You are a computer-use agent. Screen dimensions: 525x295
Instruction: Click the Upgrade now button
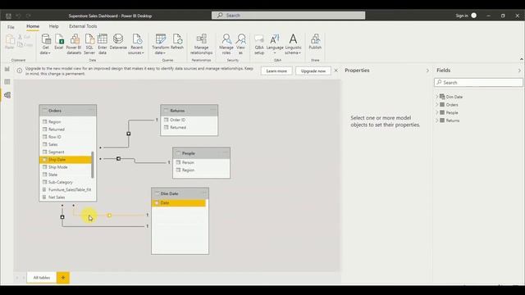pyautogui.click(x=313, y=71)
